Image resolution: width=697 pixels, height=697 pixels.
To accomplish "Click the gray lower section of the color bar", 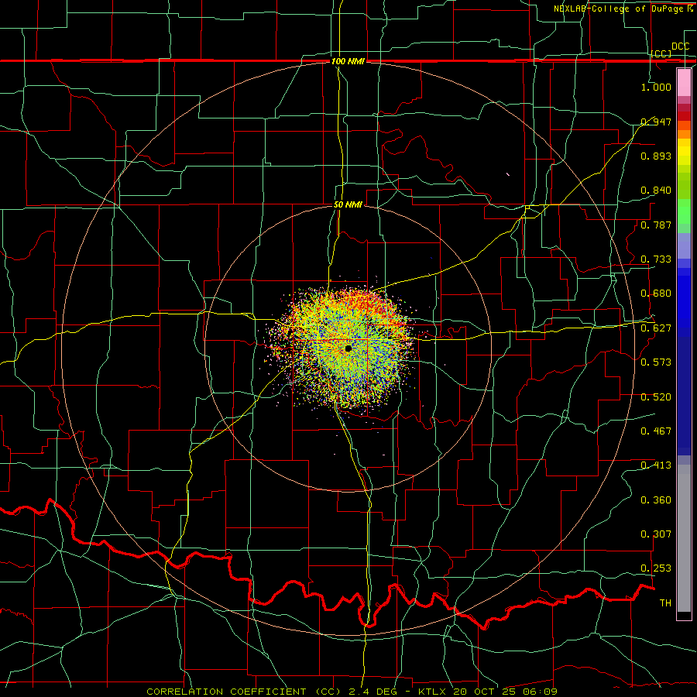I will coord(684,538).
